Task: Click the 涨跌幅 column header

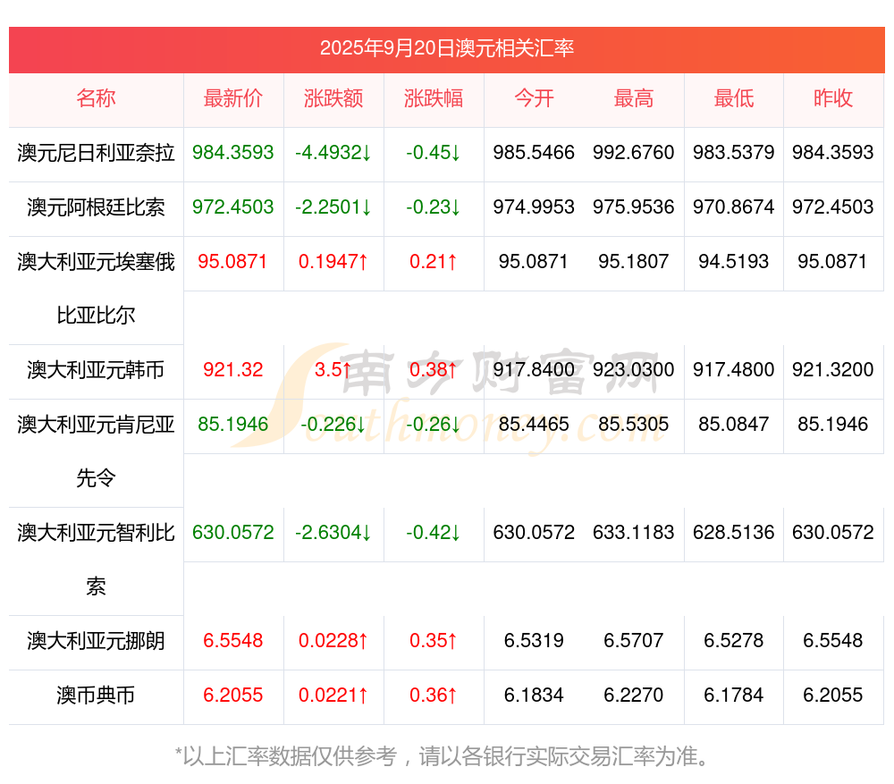Action: tap(434, 98)
